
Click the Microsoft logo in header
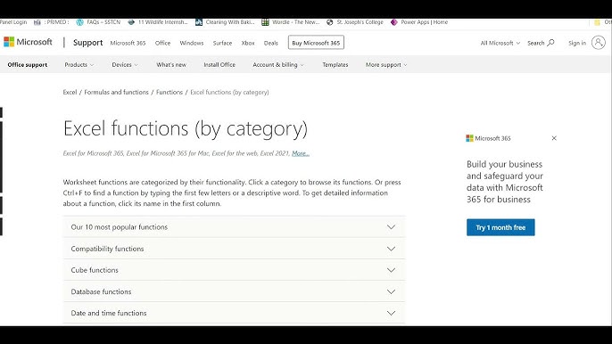coord(28,42)
